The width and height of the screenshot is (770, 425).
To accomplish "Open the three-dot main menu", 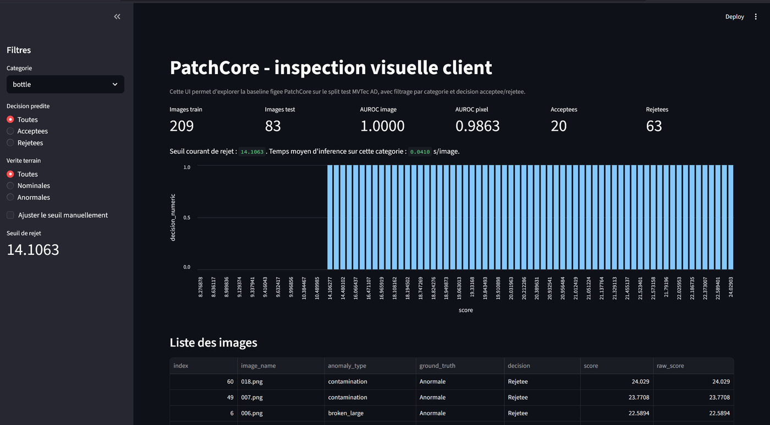I will (x=756, y=17).
